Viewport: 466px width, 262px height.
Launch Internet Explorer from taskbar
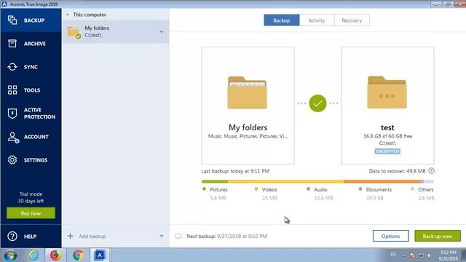pos(33,255)
